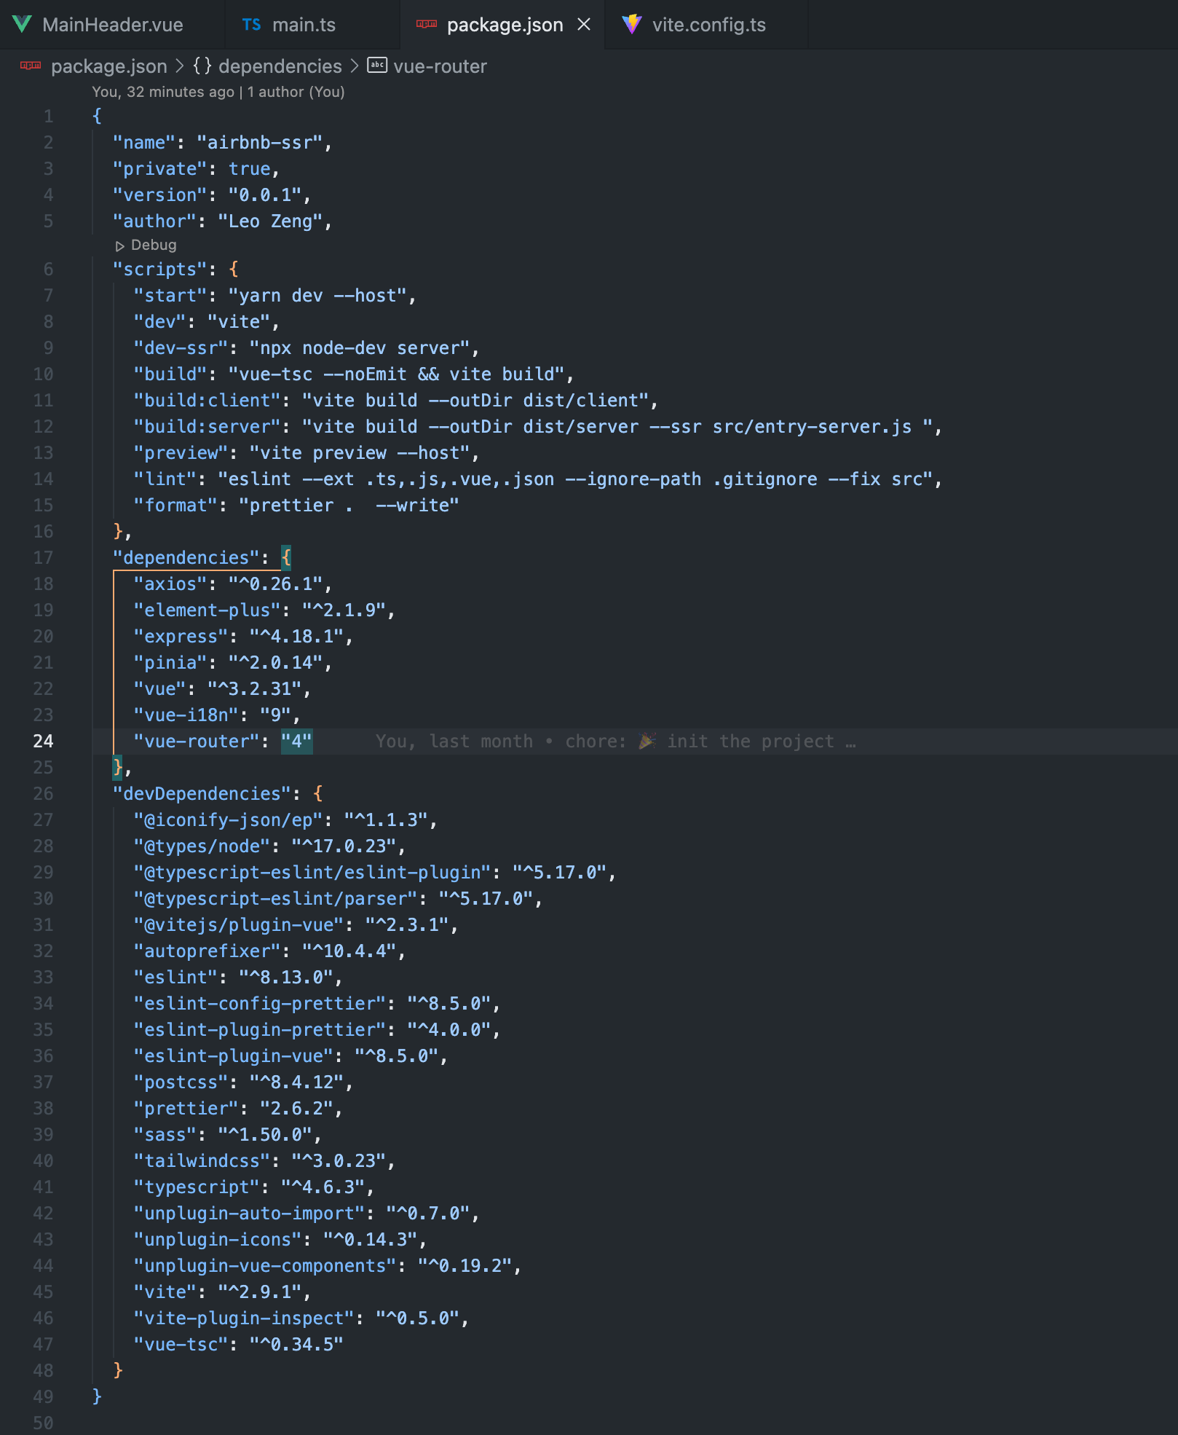Open the MainHeader.vue tab
Image resolution: width=1178 pixels, height=1435 pixels.
click(x=113, y=24)
